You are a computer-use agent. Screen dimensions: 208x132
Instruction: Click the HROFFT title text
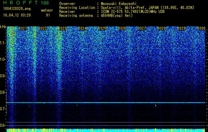pyautogui.click(x=21, y=3)
